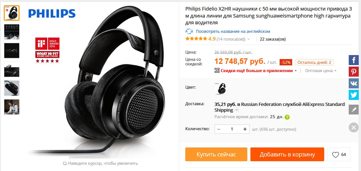Image resolution: width=361 pixels, height=171 pixels.
Task: Click QR code icon for app discounts
Action: point(217,71)
